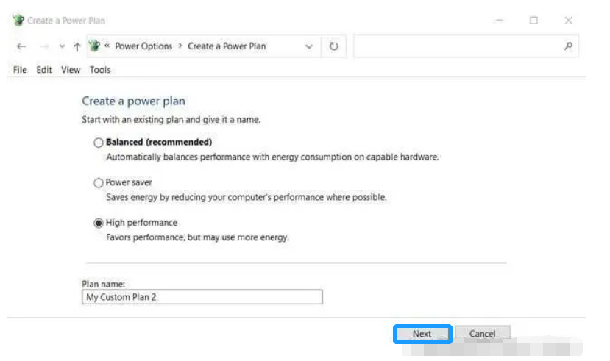Open the View menu
Image resolution: width=610 pixels, height=361 pixels.
coord(71,70)
